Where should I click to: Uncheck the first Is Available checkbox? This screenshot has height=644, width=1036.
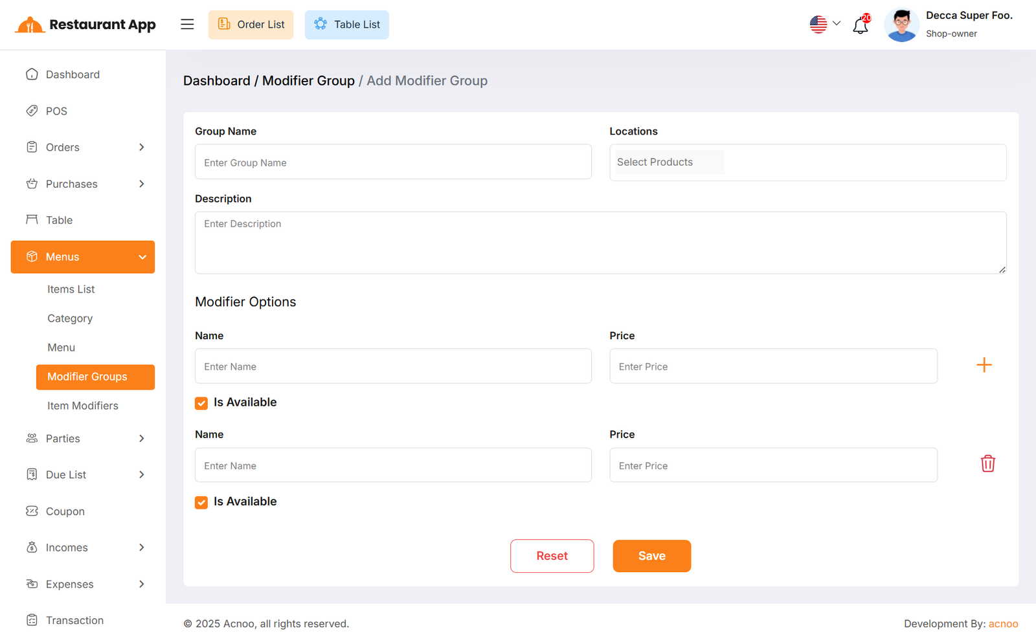pos(201,403)
